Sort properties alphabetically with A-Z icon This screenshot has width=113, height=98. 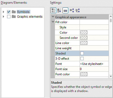59,10
